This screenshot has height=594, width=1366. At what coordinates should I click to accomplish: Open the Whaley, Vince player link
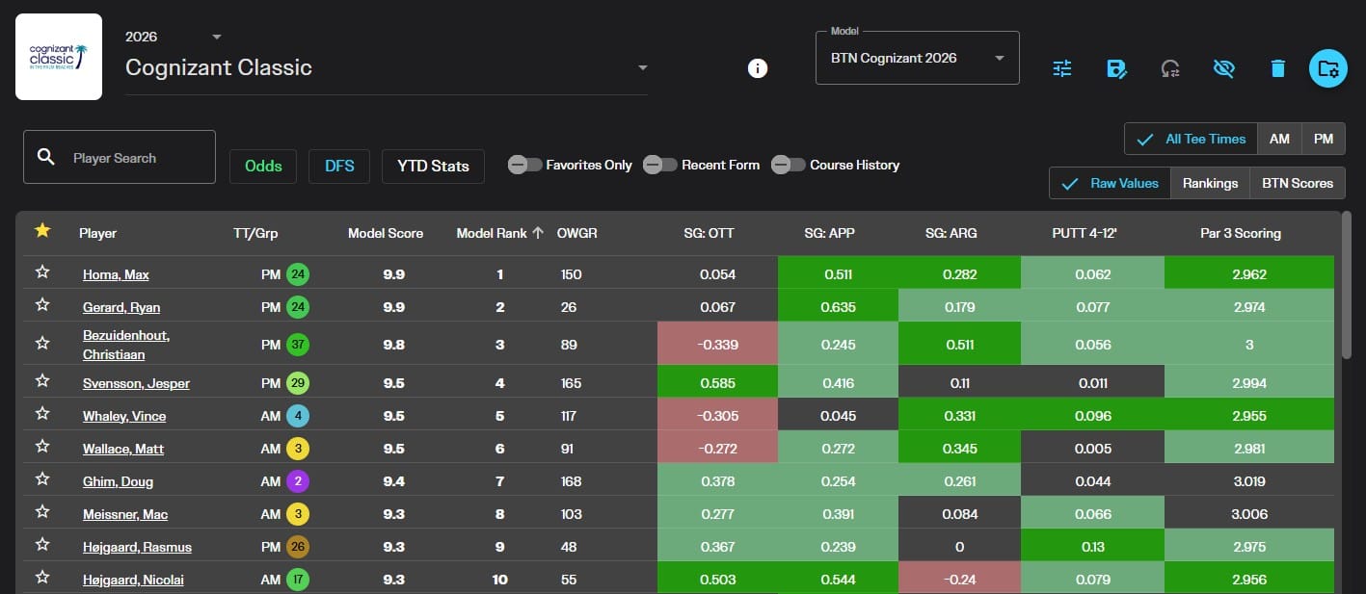pyautogui.click(x=124, y=416)
